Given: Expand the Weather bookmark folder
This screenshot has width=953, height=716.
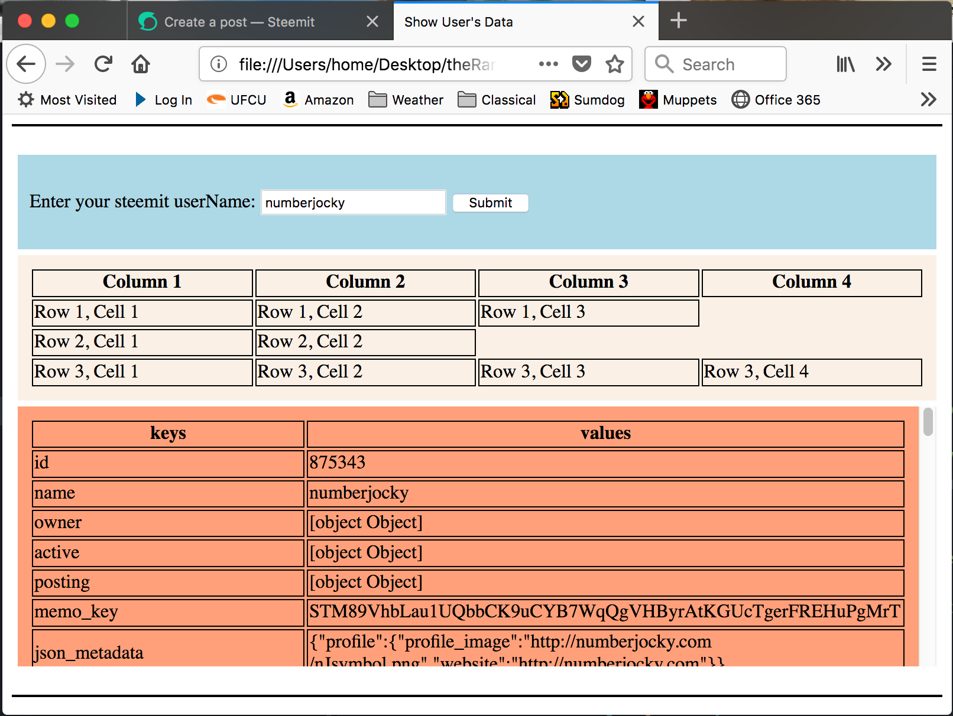Looking at the screenshot, I should [x=406, y=100].
